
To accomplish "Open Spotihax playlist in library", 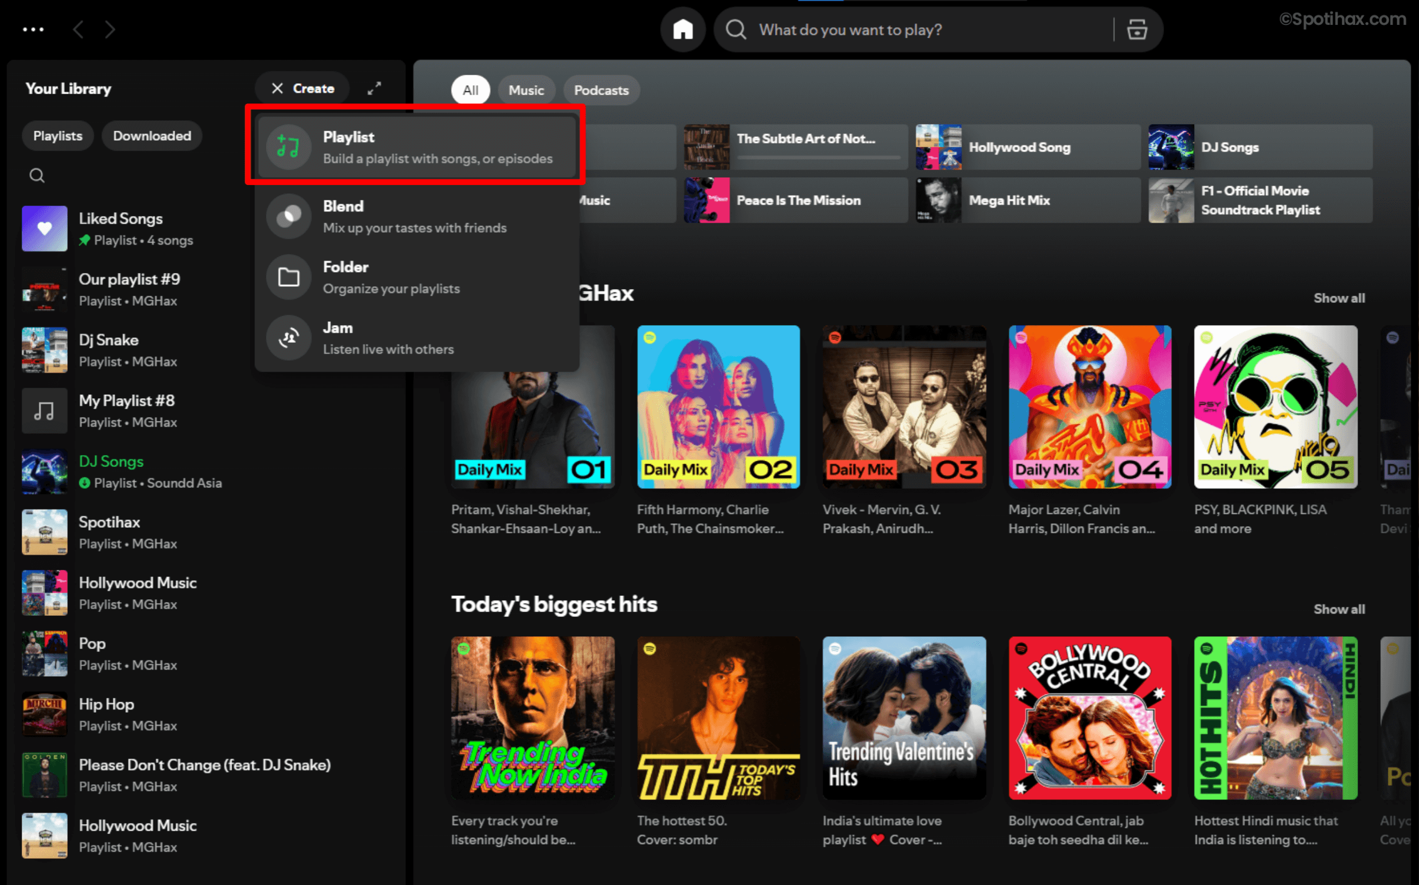I will 205,532.
